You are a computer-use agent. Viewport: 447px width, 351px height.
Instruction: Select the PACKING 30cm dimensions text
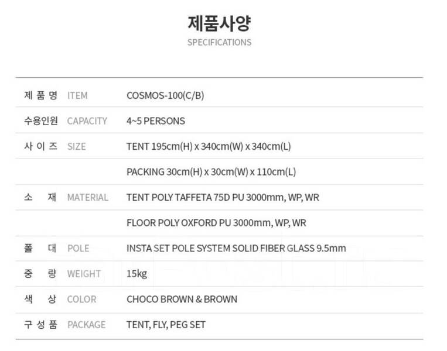click(x=211, y=172)
